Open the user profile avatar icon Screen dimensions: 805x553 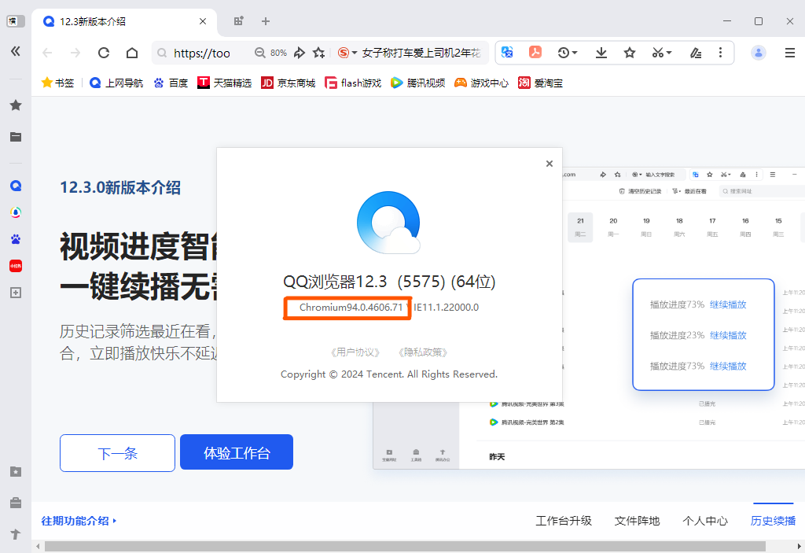757,52
